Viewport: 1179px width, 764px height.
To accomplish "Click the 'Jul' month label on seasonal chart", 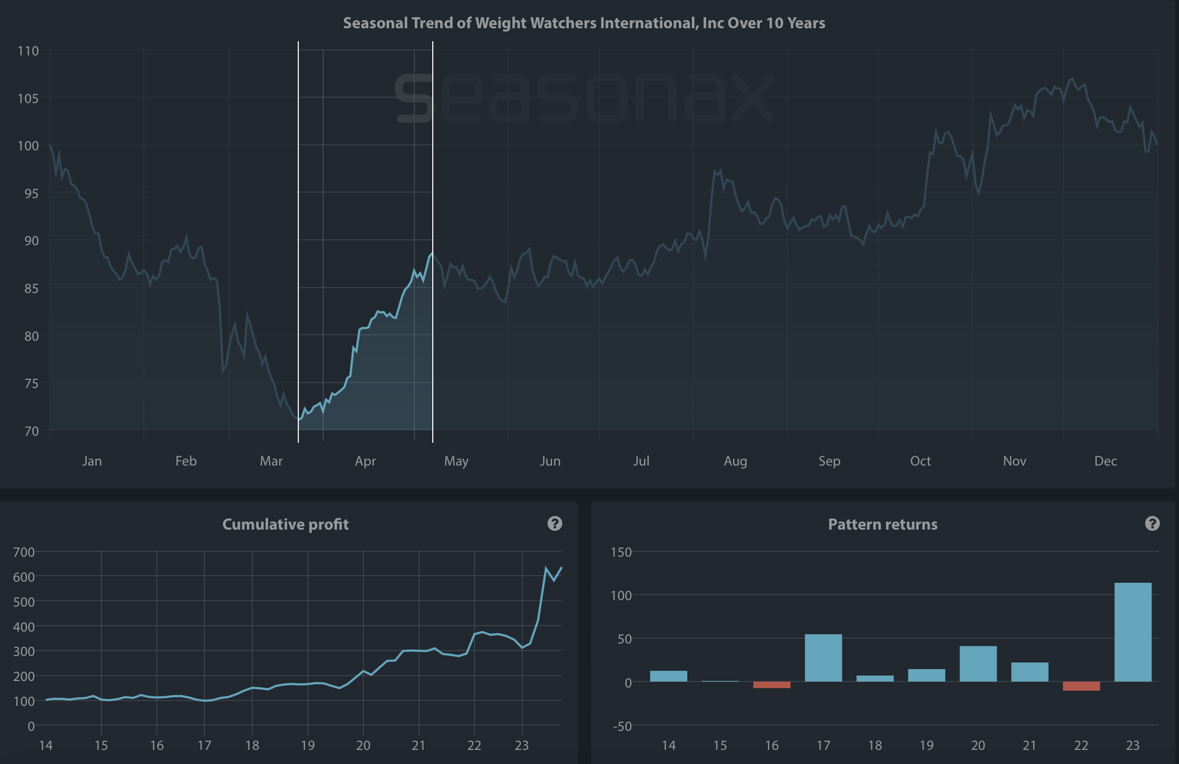I will point(642,461).
